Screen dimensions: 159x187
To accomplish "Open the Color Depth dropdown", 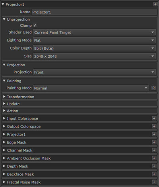I will [94, 48].
